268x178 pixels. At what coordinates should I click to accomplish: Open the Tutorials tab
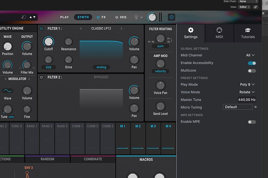[248, 33]
